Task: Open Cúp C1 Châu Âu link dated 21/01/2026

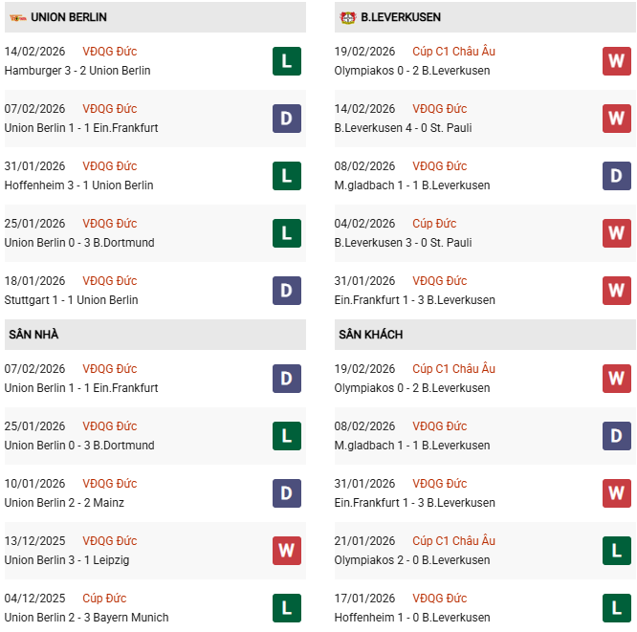Action: click(x=453, y=541)
